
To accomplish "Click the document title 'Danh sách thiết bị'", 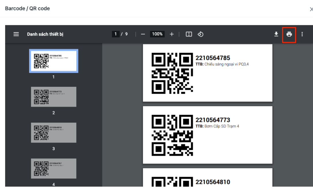I will 45,34.
